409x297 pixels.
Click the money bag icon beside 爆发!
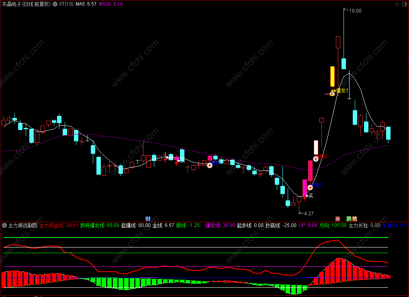click(332, 93)
